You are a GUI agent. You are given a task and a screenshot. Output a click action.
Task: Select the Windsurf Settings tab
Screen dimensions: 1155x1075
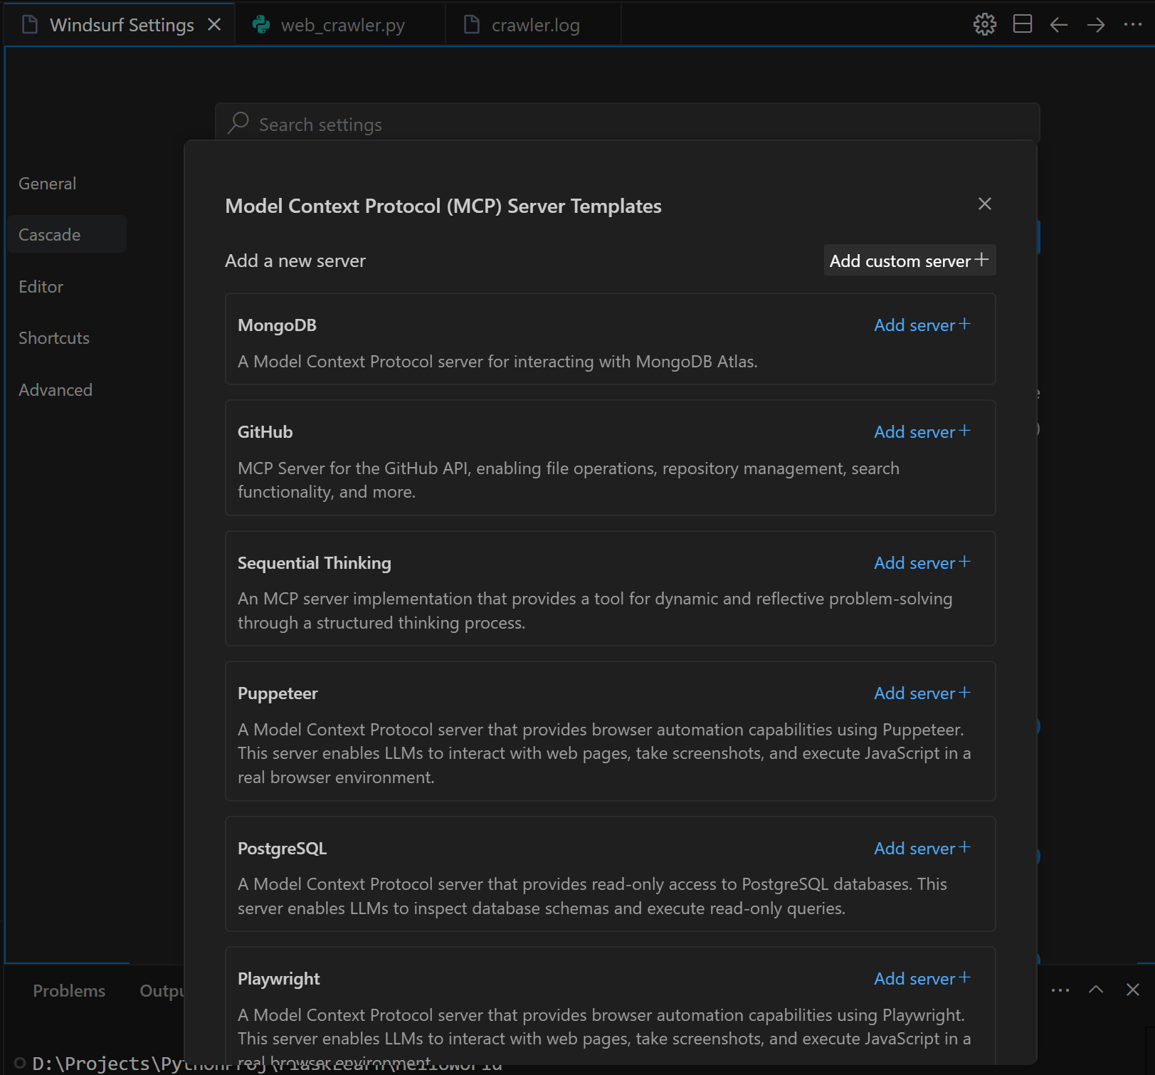(121, 25)
